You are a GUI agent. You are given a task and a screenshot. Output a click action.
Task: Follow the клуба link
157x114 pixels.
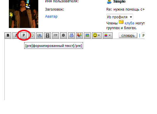129,23
